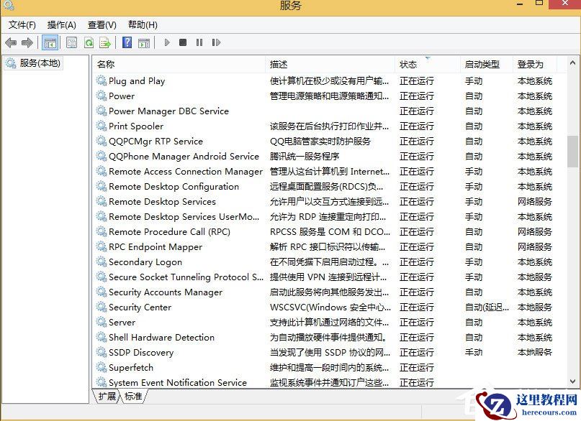The height and width of the screenshot is (421, 581).
Task: Click the Back navigation arrow
Action: [x=10, y=42]
